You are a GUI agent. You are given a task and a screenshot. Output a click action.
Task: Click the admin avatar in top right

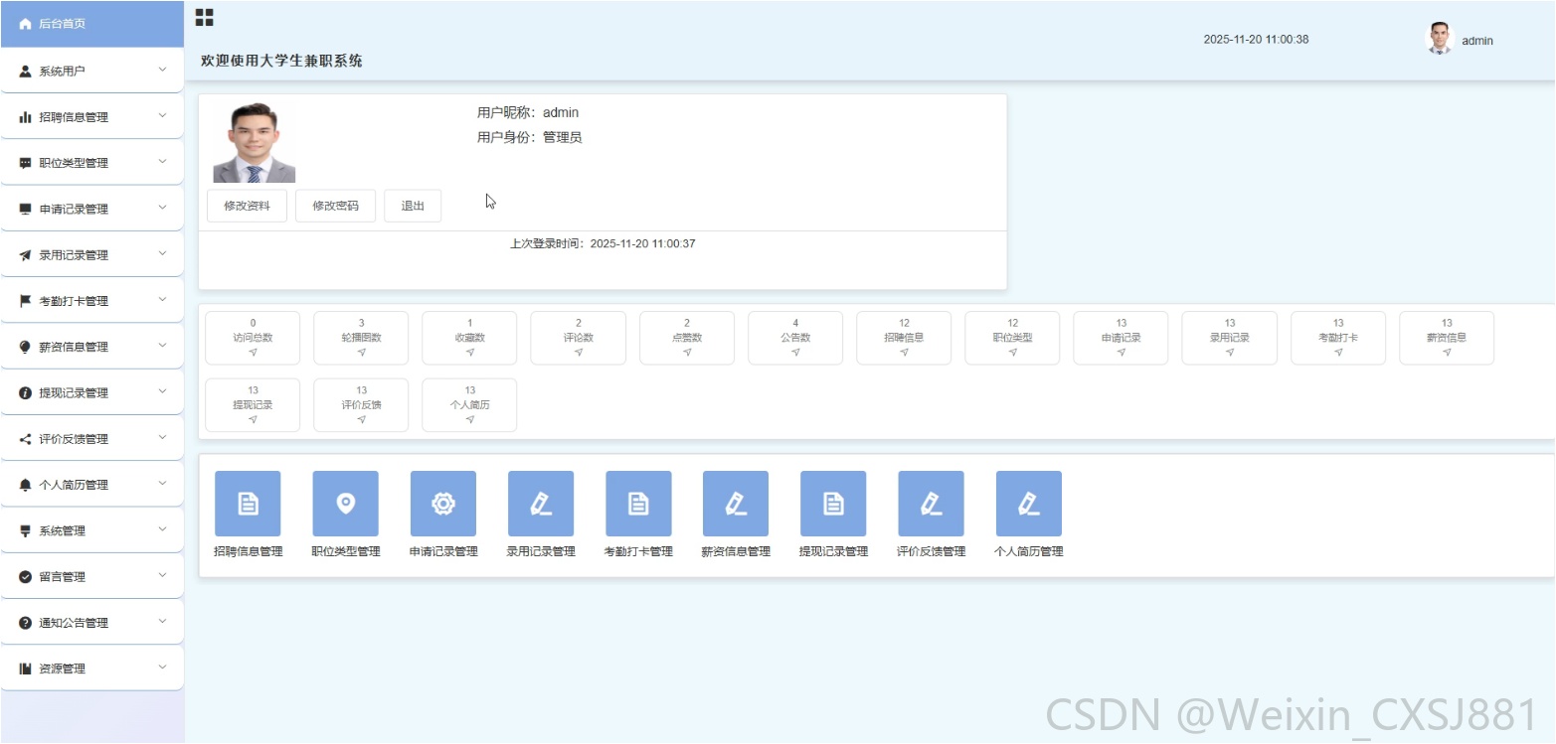click(1440, 39)
